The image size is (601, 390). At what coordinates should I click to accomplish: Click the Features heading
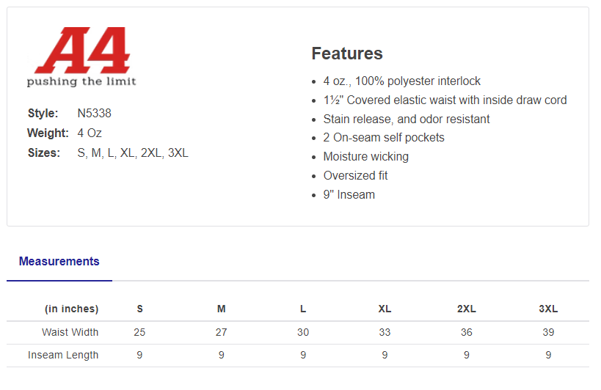click(x=347, y=54)
